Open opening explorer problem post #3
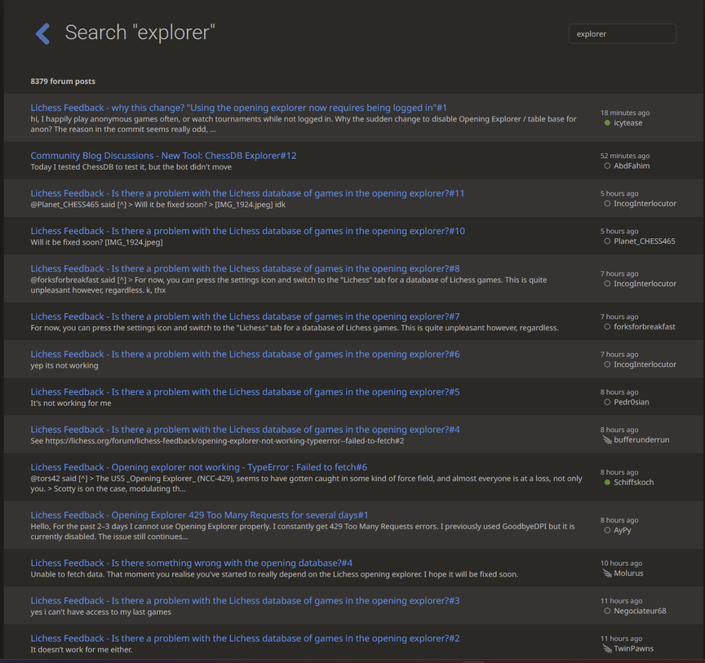Viewport: 705px width, 663px height. click(x=245, y=600)
